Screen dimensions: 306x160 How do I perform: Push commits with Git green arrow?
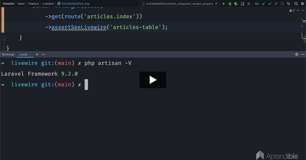(276, 4)
